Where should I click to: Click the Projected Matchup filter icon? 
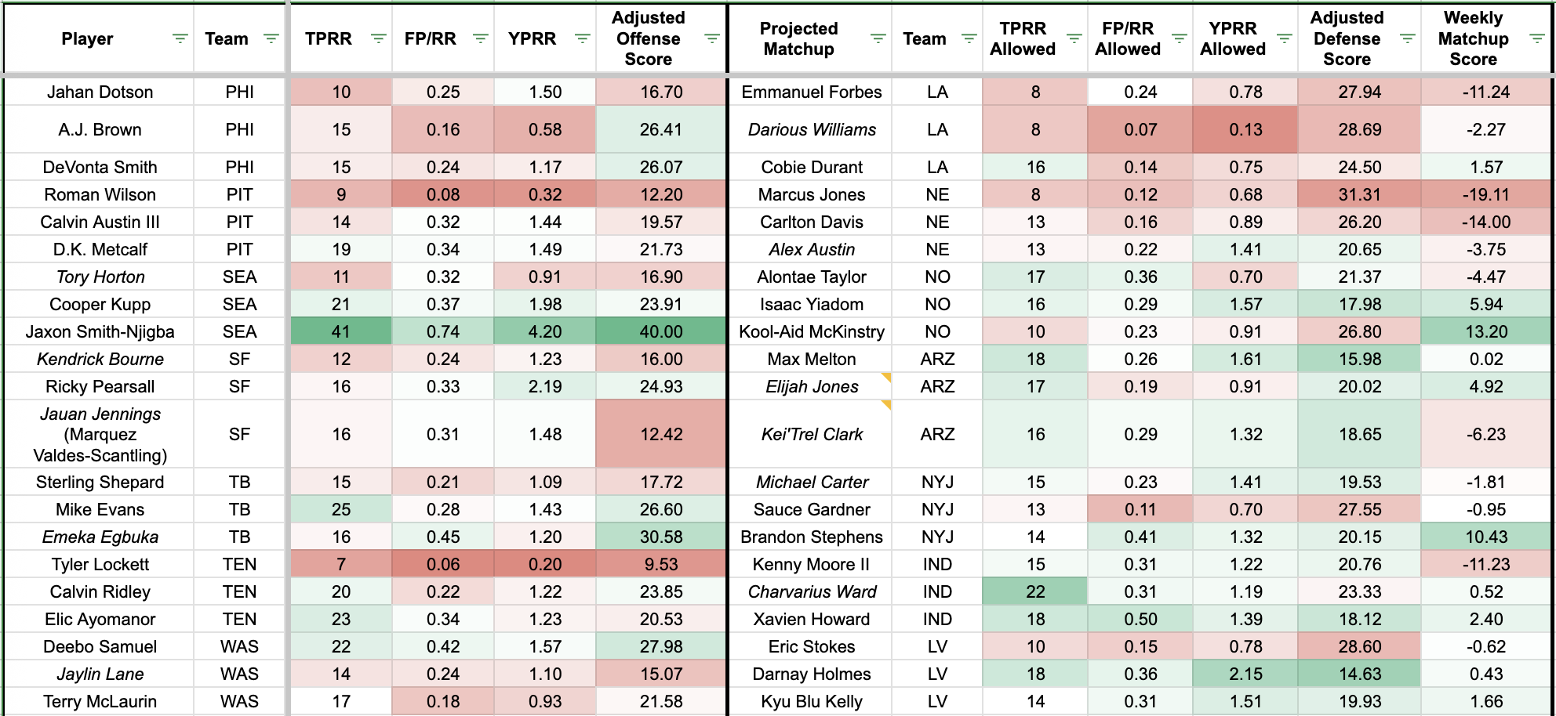point(878,38)
